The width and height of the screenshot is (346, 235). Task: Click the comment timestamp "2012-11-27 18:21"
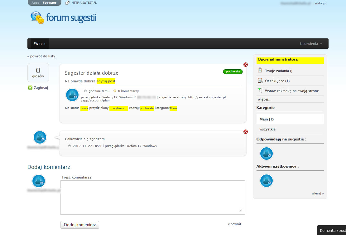point(87,146)
